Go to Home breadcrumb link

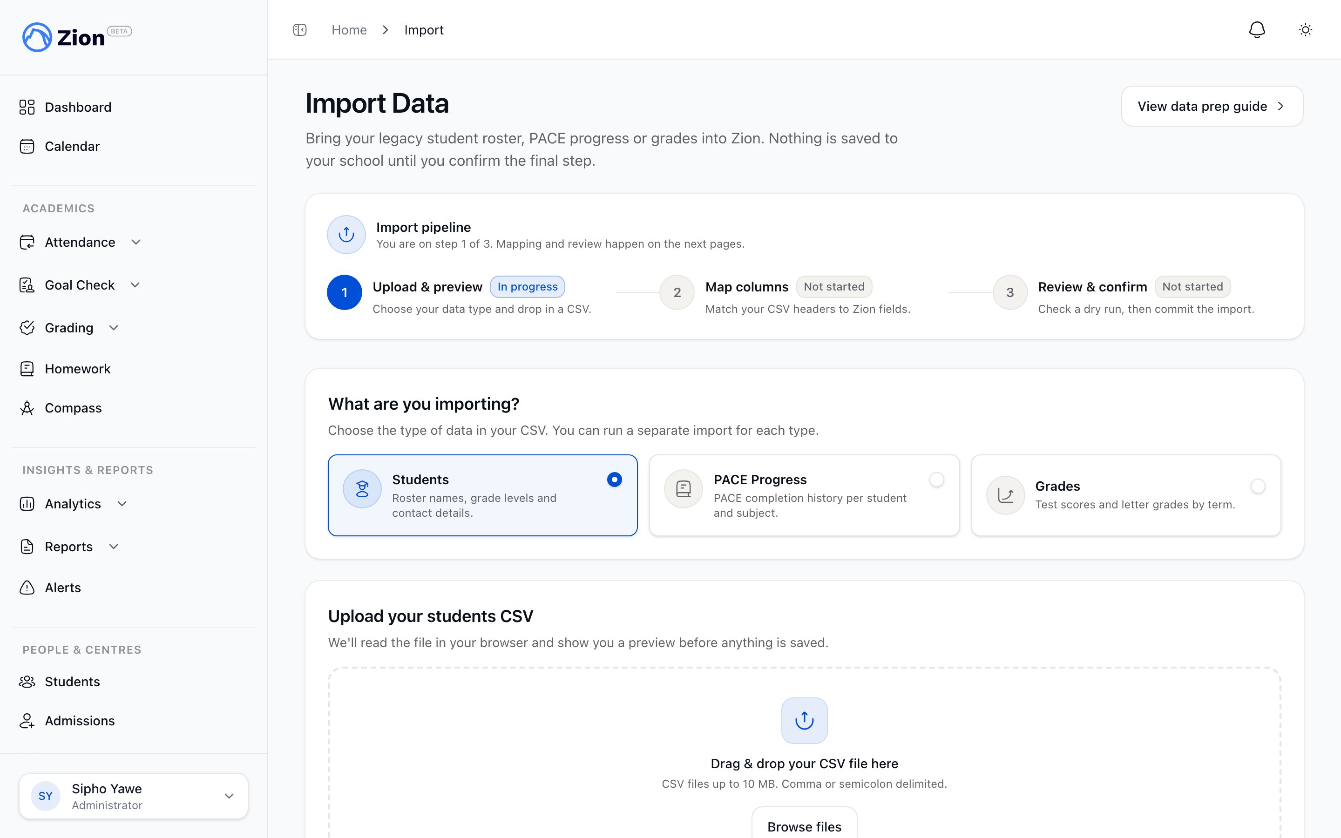(349, 30)
